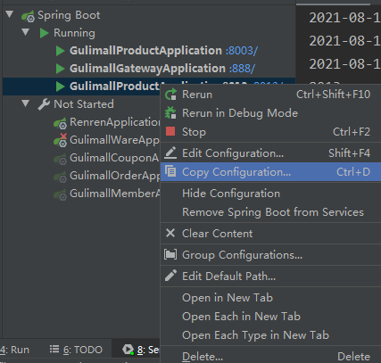Select GulimallOrderApp tree row
The width and height of the screenshot is (381, 363).
(x=82, y=176)
